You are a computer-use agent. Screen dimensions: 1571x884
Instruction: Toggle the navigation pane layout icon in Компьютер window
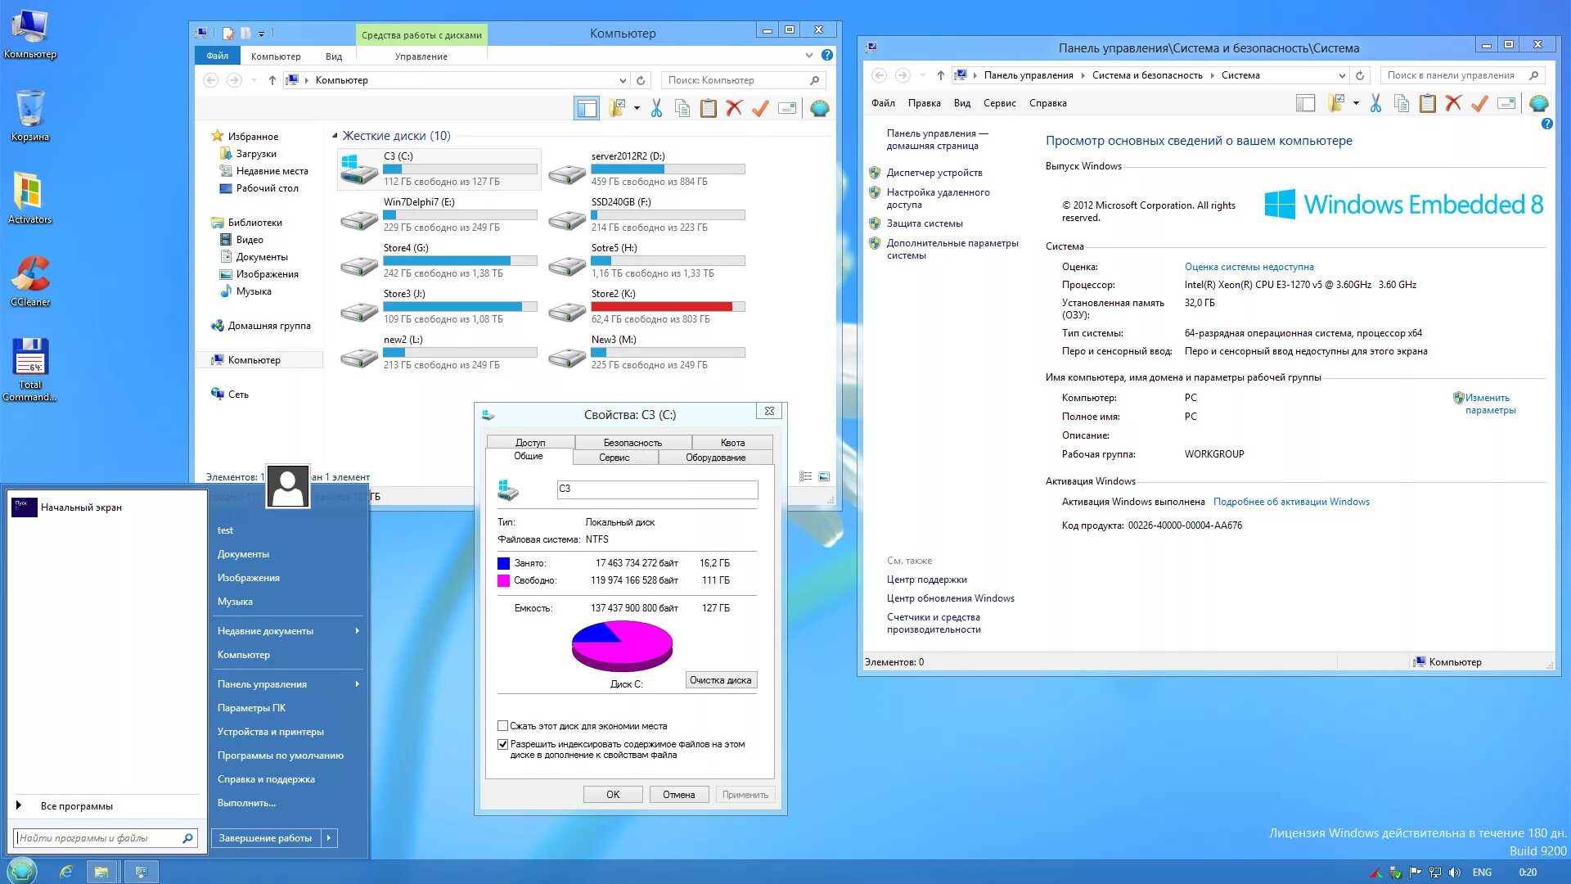pos(587,108)
